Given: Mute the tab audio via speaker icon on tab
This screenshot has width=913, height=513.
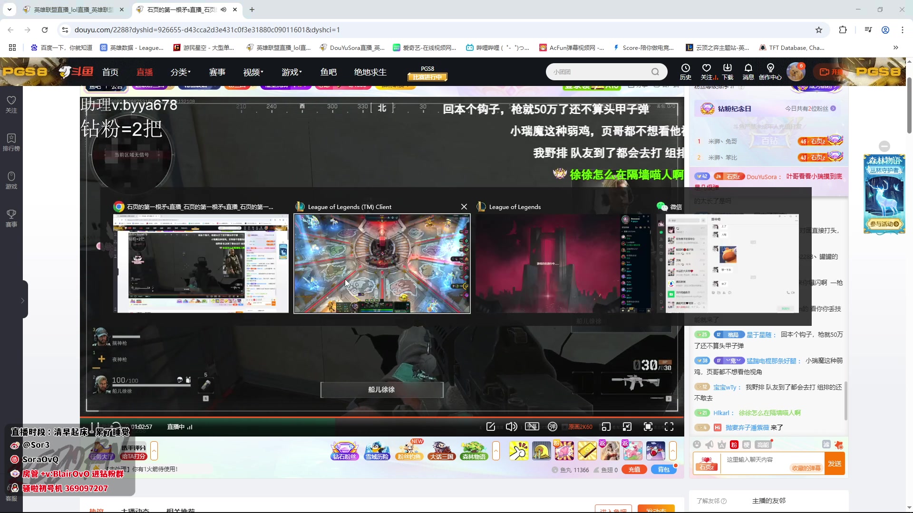Looking at the screenshot, I should (223, 9).
